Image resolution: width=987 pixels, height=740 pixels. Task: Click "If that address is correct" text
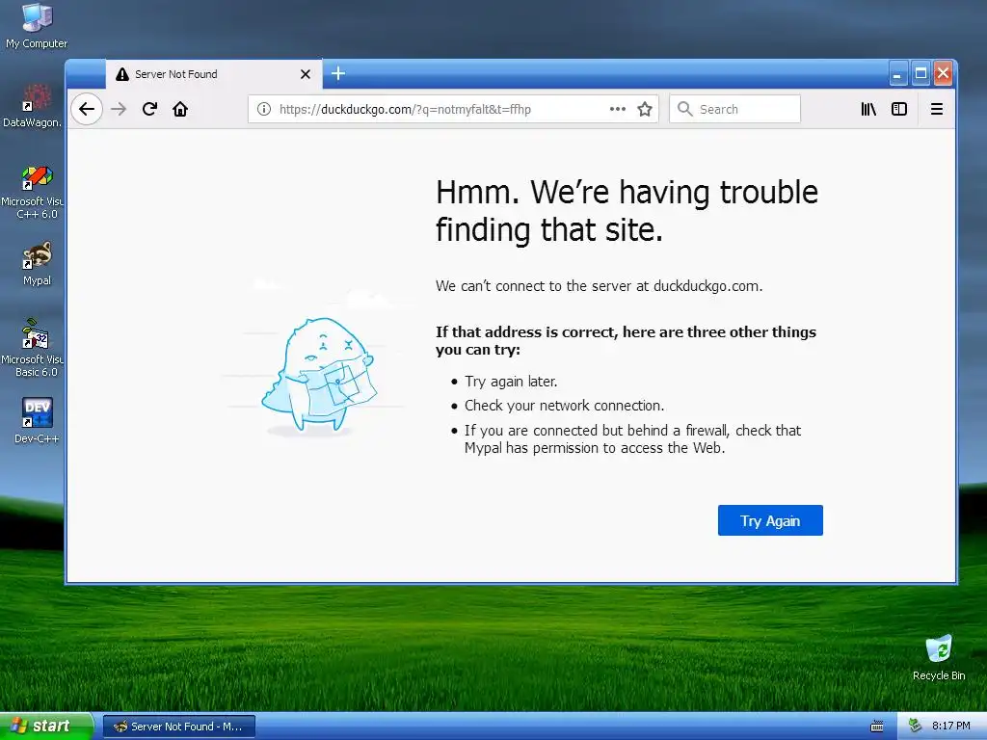pos(626,340)
